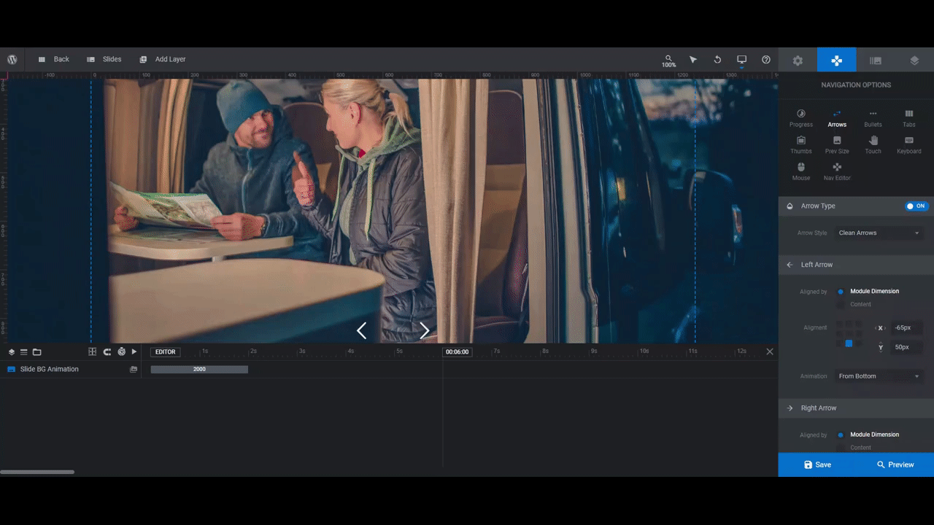Viewport: 934px width, 525px height.
Task: Open Bullets navigation settings
Action: coord(873,118)
